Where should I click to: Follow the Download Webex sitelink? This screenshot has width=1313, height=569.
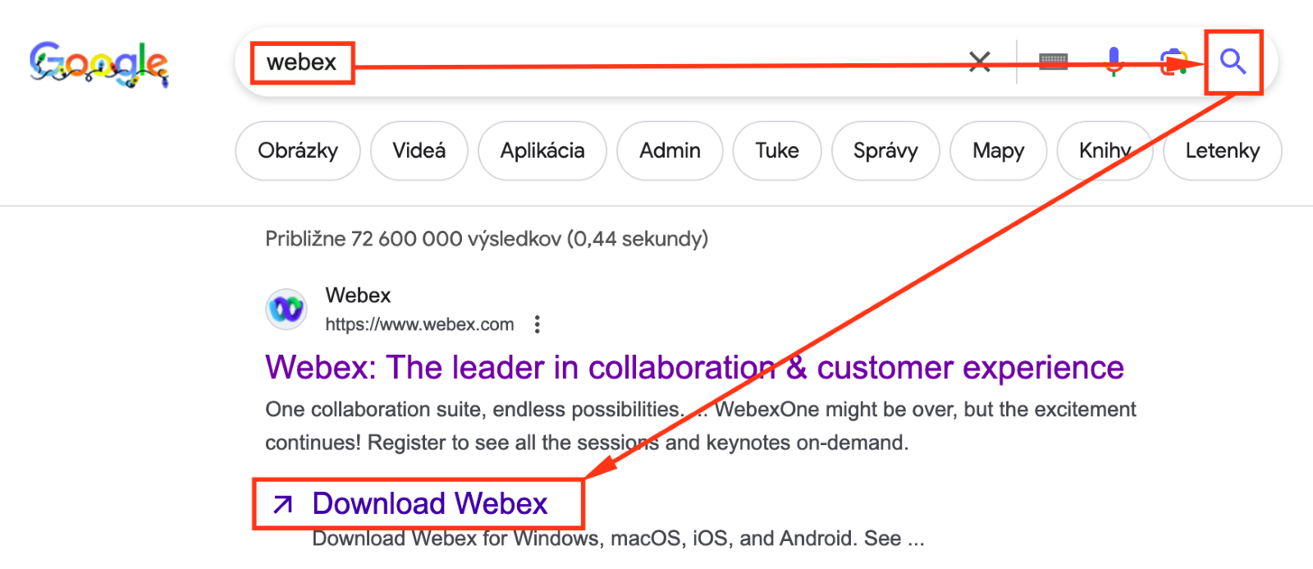[x=429, y=504]
